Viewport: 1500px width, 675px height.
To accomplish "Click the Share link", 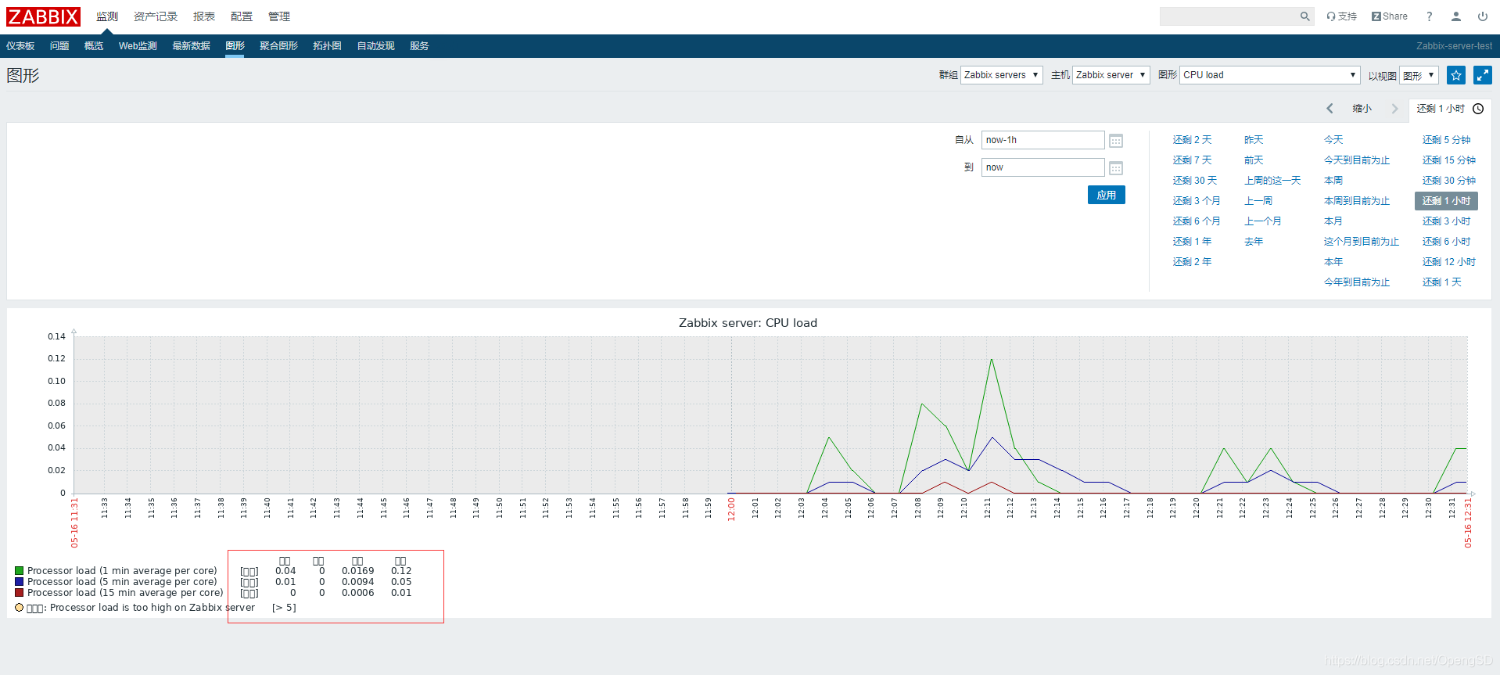I will pos(1389,16).
